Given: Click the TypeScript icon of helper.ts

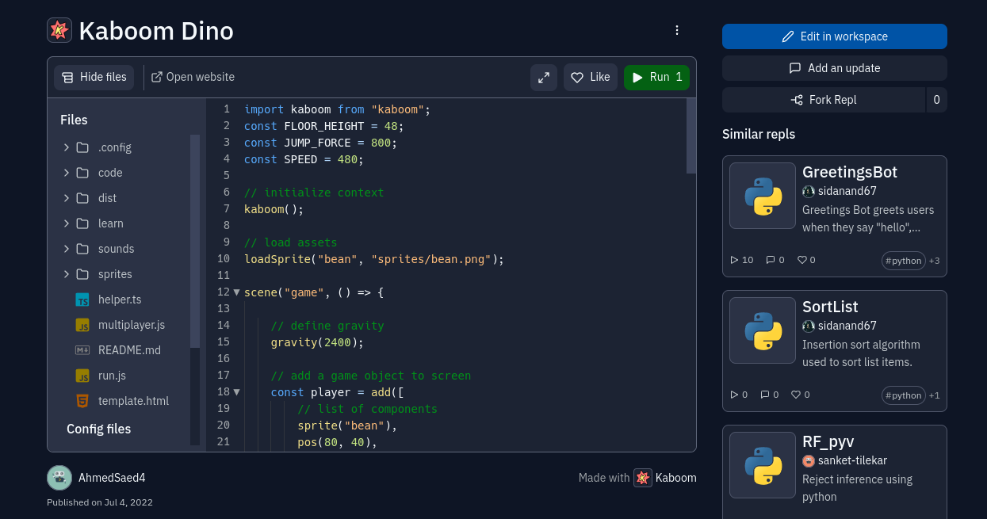Looking at the screenshot, I should pos(82,300).
